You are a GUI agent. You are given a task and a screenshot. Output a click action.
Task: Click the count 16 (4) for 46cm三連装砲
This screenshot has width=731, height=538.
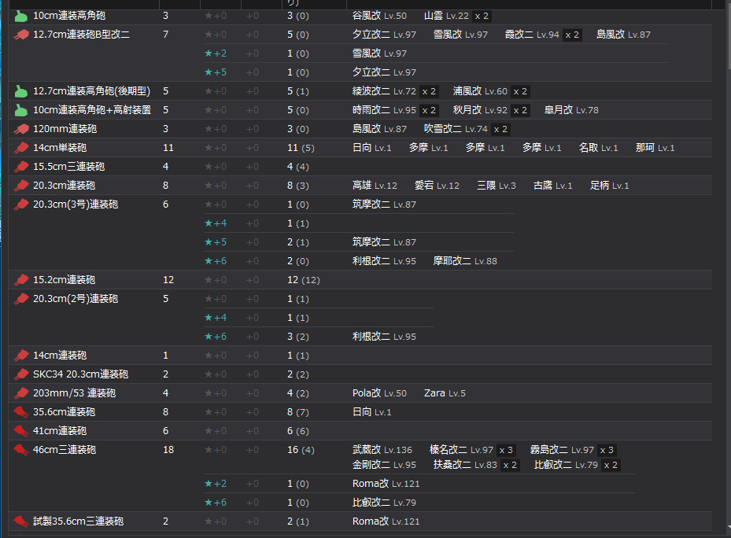pyautogui.click(x=301, y=450)
